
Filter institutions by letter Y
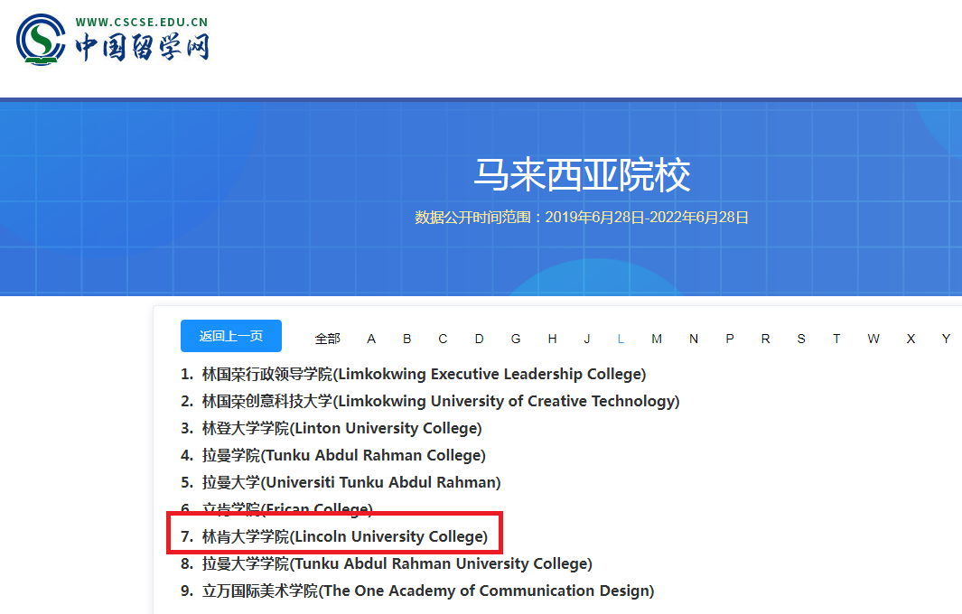tap(946, 339)
